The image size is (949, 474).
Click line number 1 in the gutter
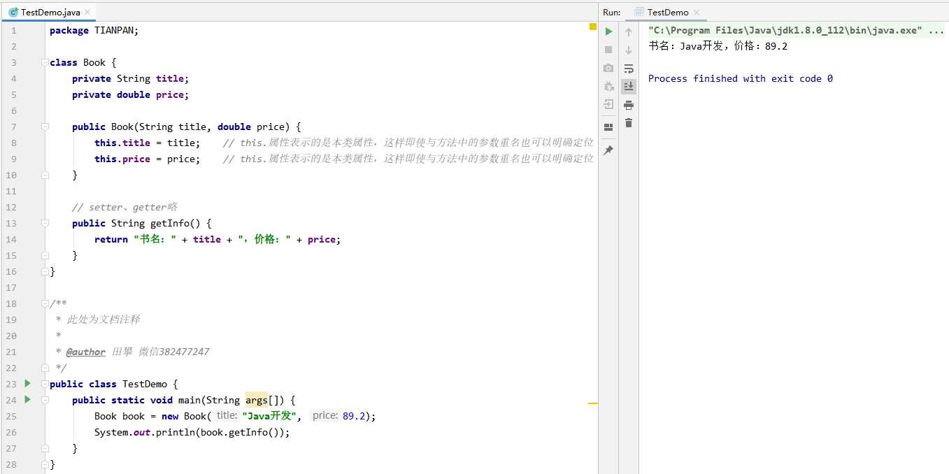click(x=13, y=30)
